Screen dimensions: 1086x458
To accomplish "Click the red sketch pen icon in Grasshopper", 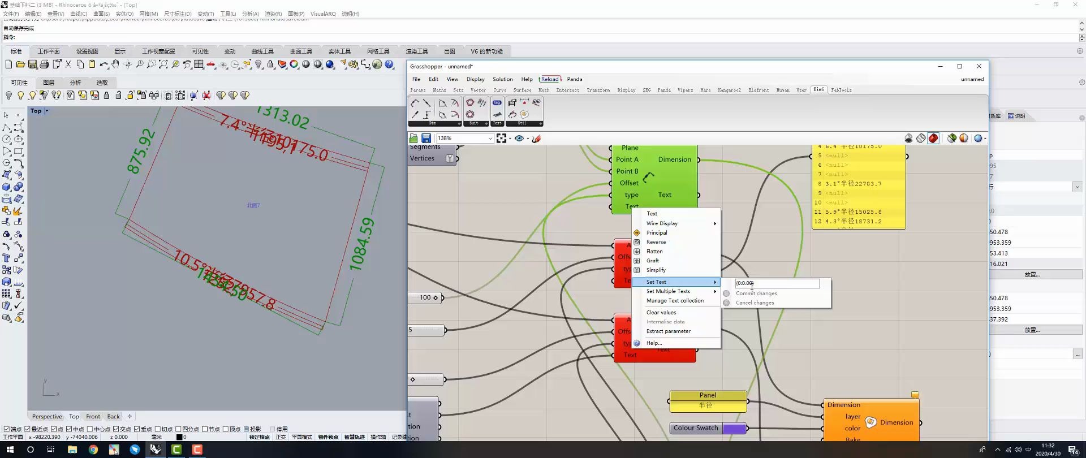I will point(536,138).
